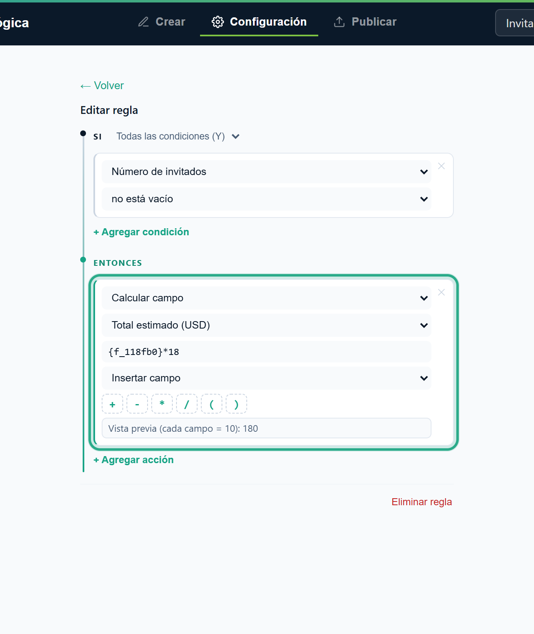Screen dimensions: 534x634
Task: Open the Número de invitados dropdown
Action: [267, 172]
